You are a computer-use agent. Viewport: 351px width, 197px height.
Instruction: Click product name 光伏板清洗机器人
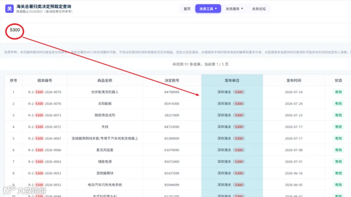(105, 92)
